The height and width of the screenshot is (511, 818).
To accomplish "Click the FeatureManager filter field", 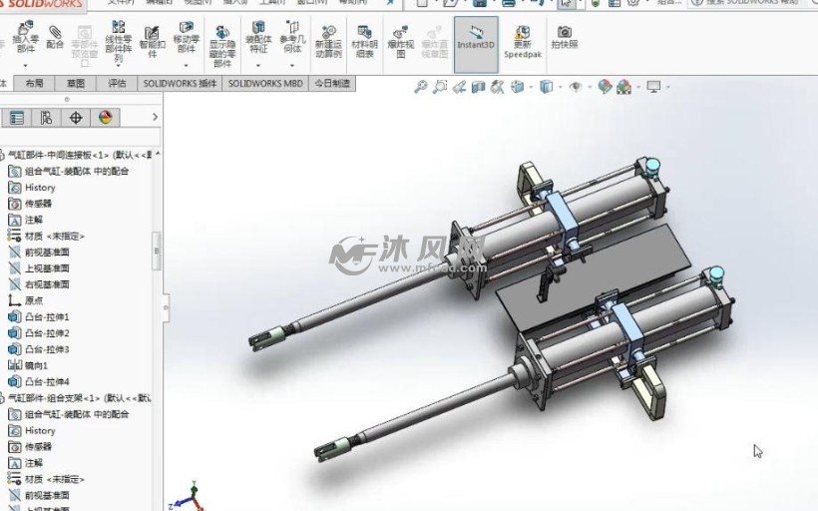I will coord(79,137).
